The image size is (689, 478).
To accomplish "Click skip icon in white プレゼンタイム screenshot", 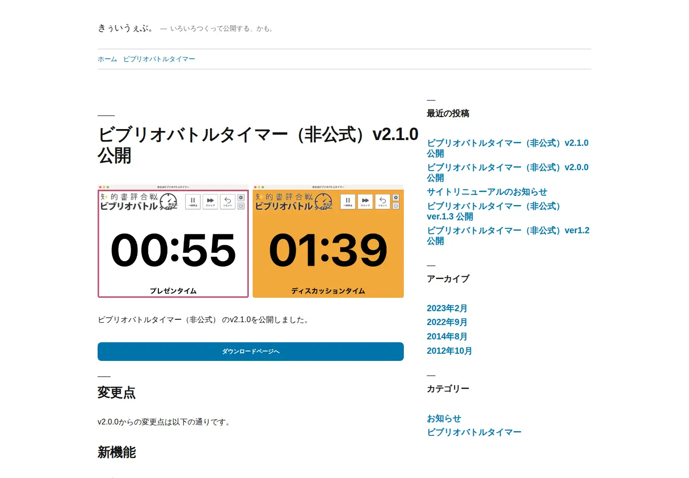I will [x=210, y=201].
